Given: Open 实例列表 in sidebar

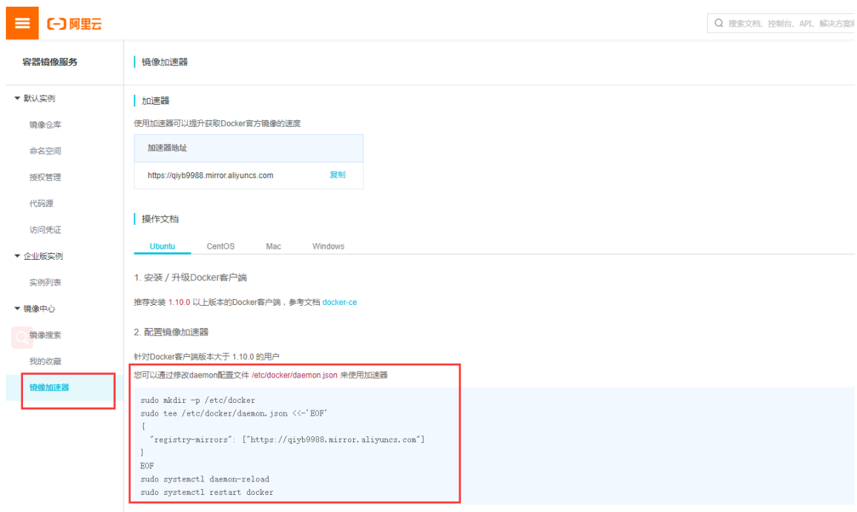Looking at the screenshot, I should pyautogui.click(x=45, y=282).
